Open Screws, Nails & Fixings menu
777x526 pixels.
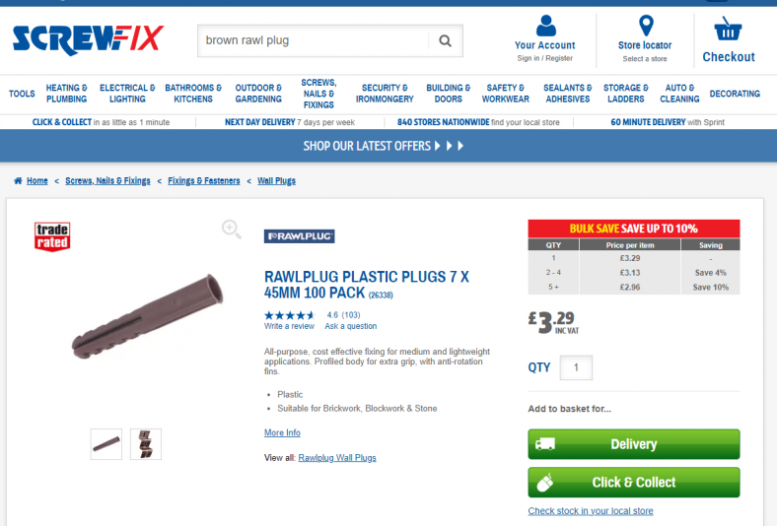[318, 94]
